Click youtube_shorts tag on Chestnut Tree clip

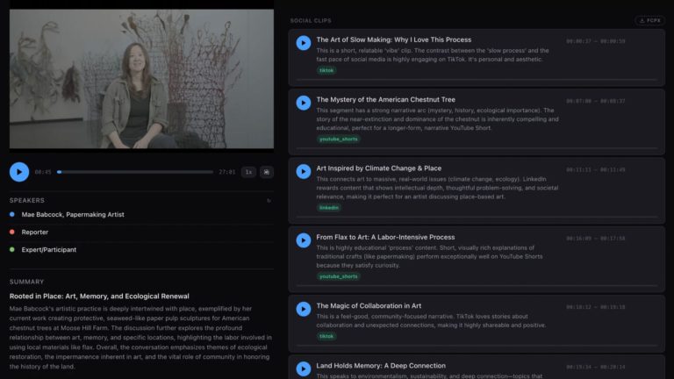pyautogui.click(x=338, y=139)
